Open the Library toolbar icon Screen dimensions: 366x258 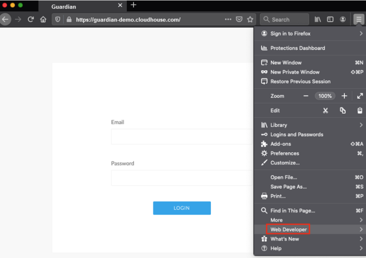(318, 19)
